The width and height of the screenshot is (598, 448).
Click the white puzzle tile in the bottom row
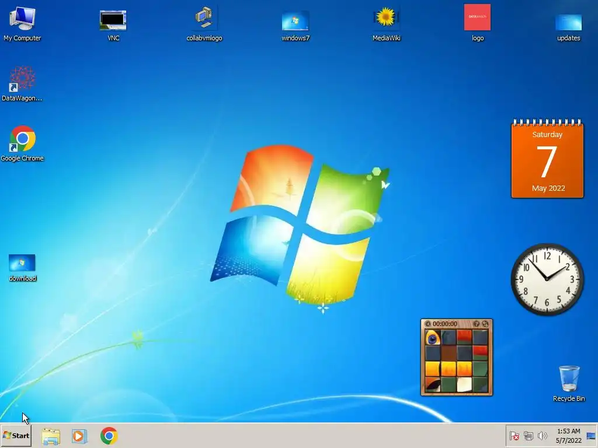tap(464, 384)
